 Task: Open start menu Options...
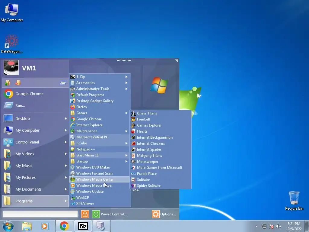[164, 214]
